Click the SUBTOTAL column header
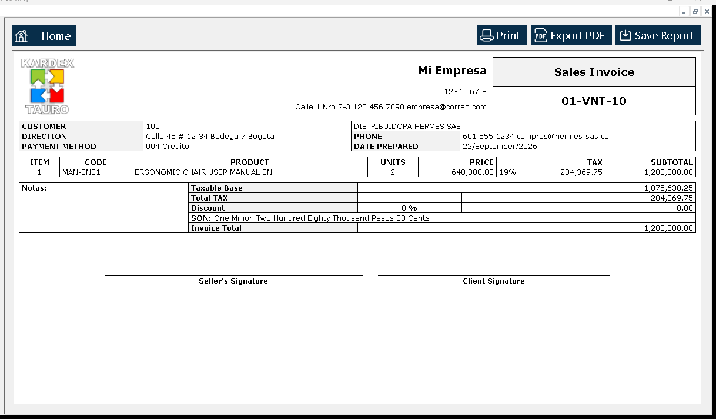The height and width of the screenshot is (419, 716). (651, 162)
